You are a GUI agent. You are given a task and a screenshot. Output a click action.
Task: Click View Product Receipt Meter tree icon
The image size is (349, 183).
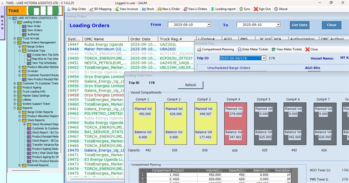pos(24,80)
